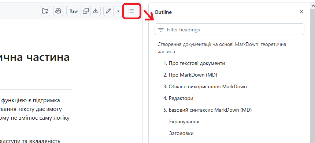Expand more edit options dropdown arrow

point(118,11)
